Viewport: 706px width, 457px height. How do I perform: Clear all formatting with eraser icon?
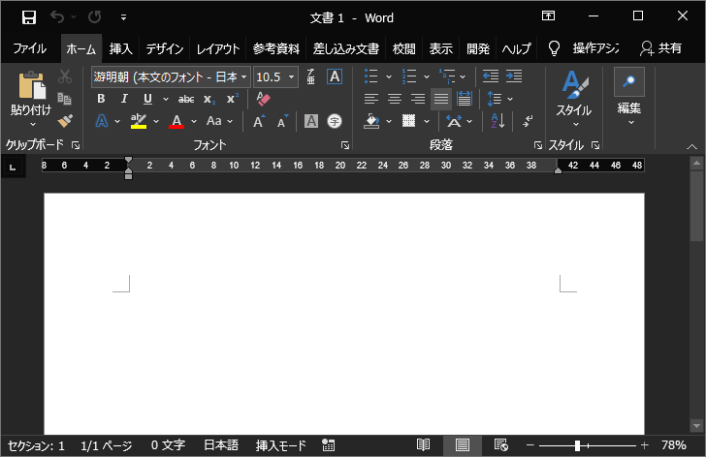point(263,99)
